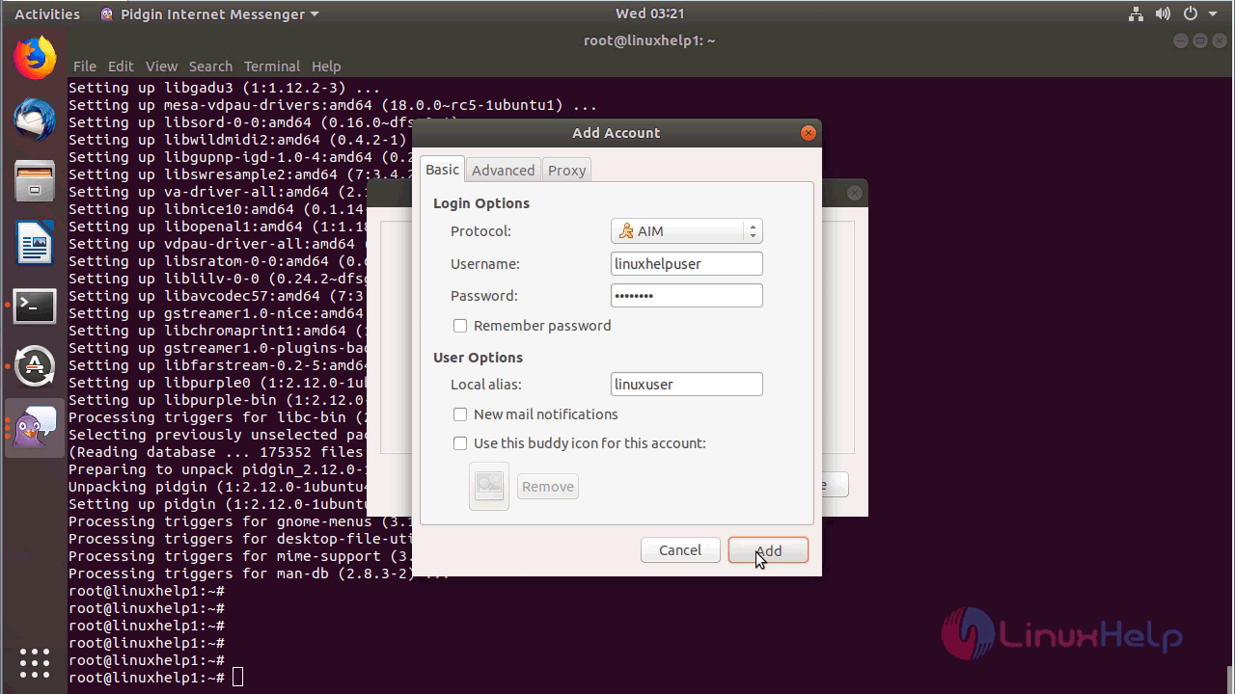1235x694 pixels.
Task: Open LibreOffice Writer from the dock
Action: pyautogui.click(x=35, y=243)
